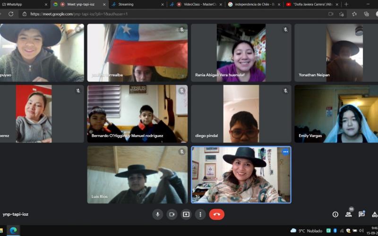This screenshot has height=236, width=378.
Task: Click the Luis Rios video tile
Action: click(x=137, y=175)
